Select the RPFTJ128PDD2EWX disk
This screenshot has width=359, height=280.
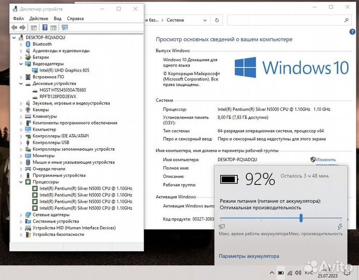pyautogui.click(x=58, y=96)
